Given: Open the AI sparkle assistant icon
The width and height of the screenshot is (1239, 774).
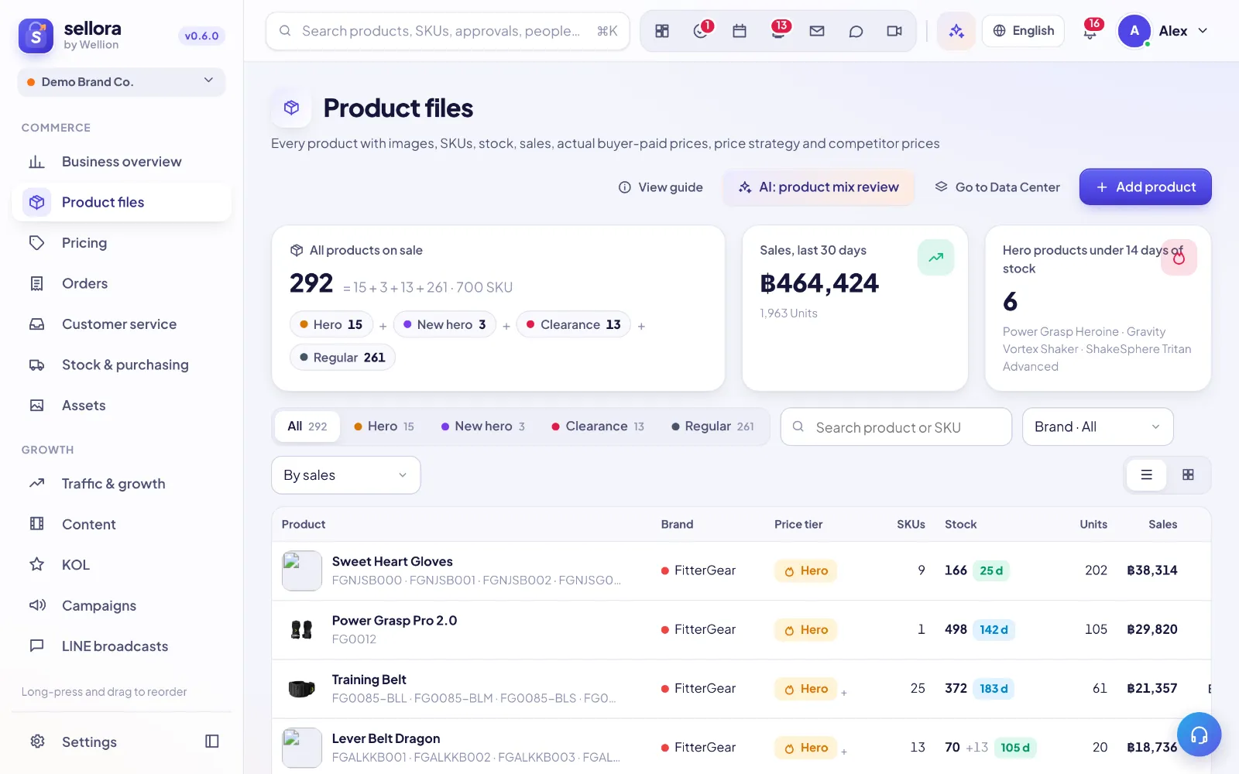Looking at the screenshot, I should tap(956, 31).
